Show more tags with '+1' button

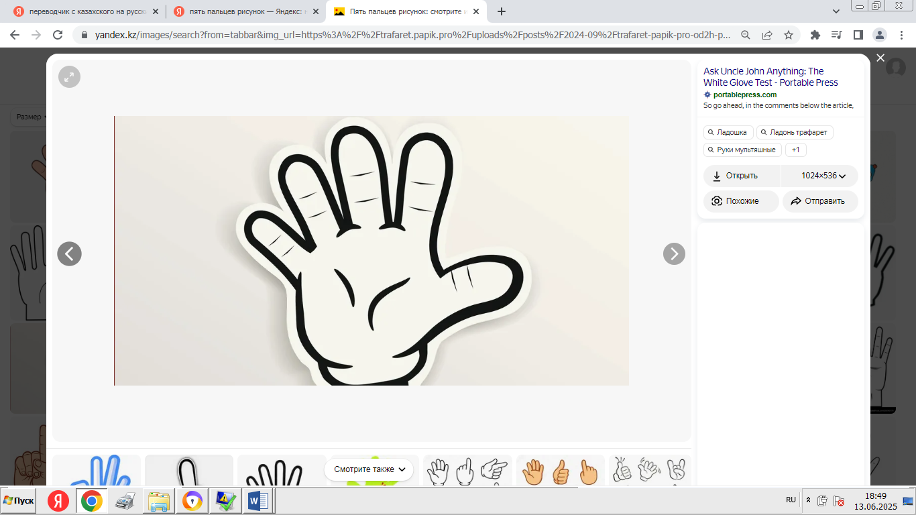[796, 150]
